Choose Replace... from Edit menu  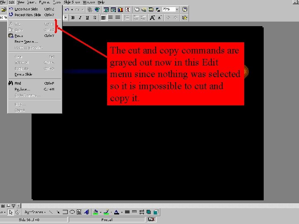(35, 89)
